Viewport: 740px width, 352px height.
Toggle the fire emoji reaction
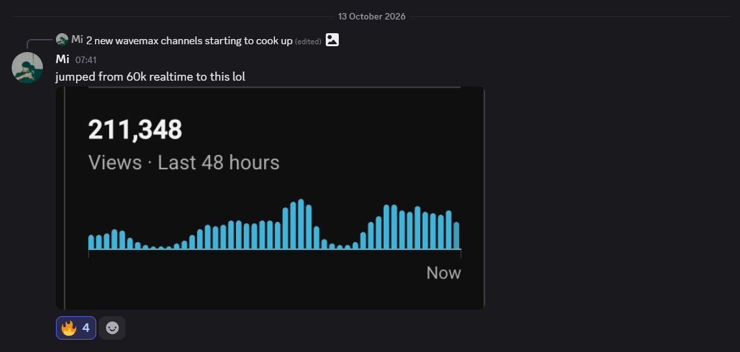(x=76, y=327)
